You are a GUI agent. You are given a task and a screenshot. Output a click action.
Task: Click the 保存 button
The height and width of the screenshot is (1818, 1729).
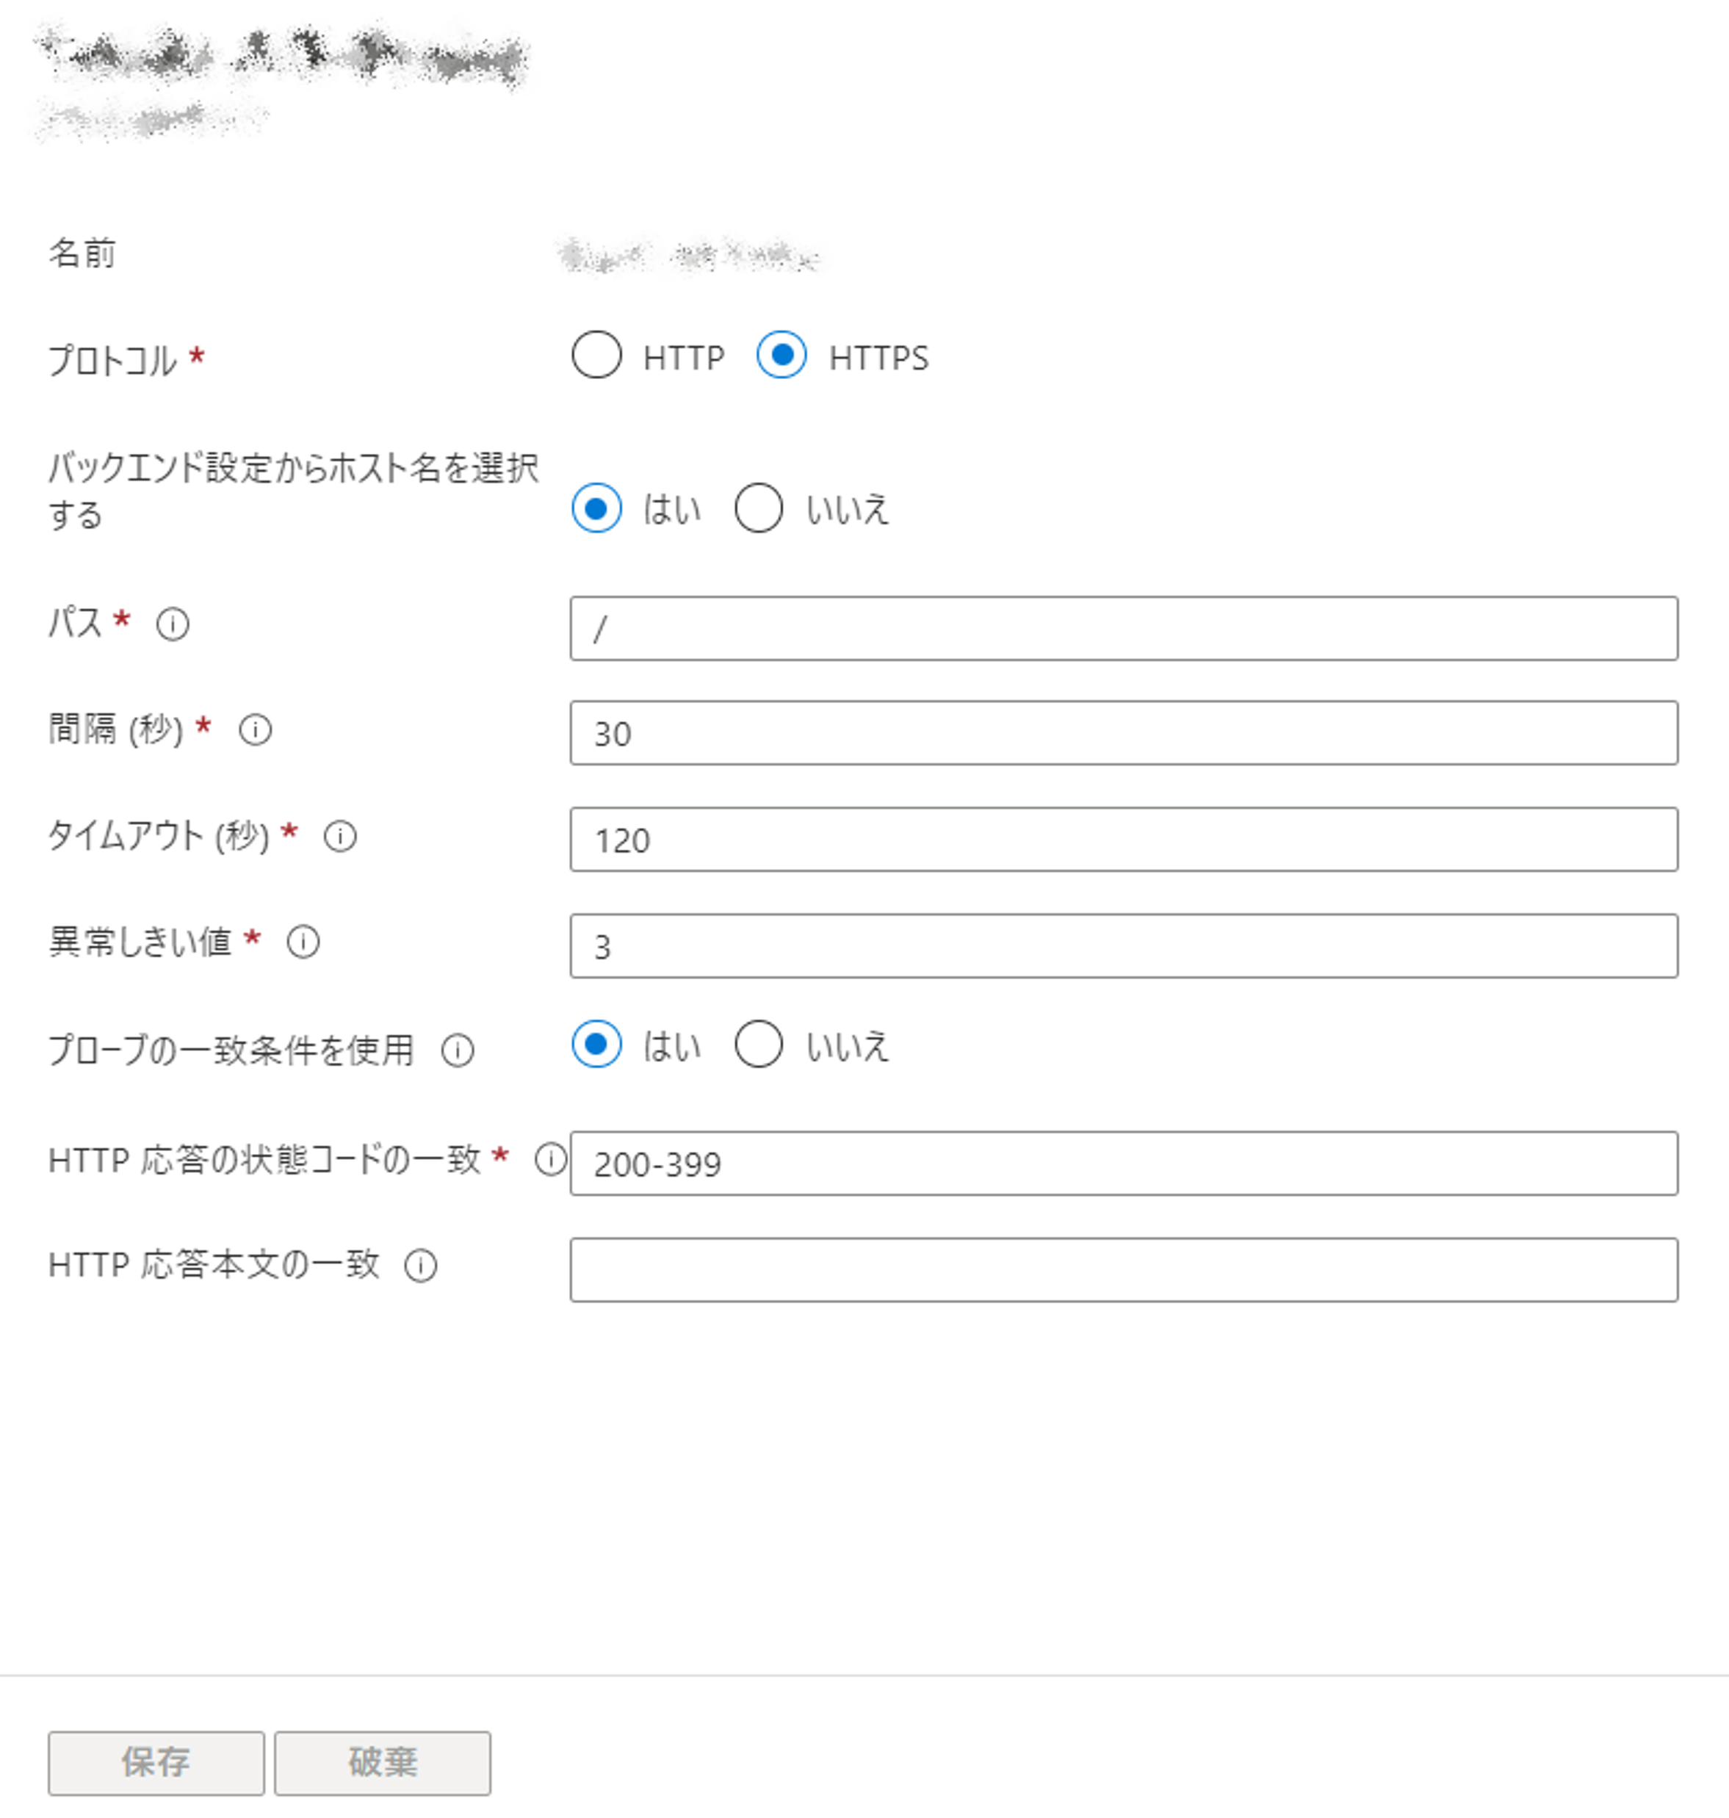pos(156,1761)
